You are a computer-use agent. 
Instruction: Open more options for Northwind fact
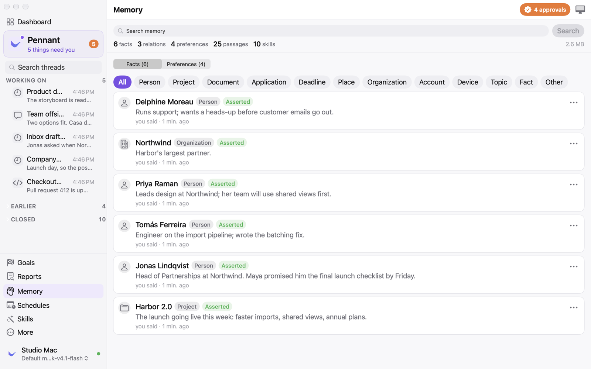click(573, 144)
